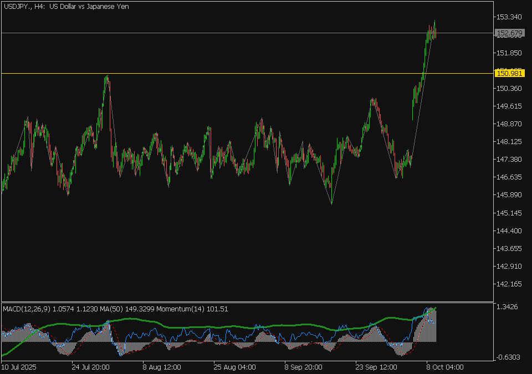Click the 24 Jul 20:00 time label

tap(90, 367)
